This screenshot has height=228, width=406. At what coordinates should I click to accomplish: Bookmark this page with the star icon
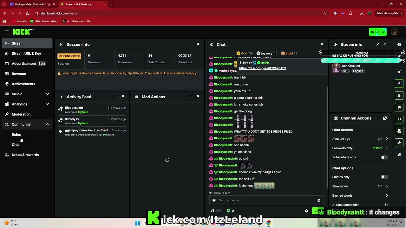[x=324, y=13]
